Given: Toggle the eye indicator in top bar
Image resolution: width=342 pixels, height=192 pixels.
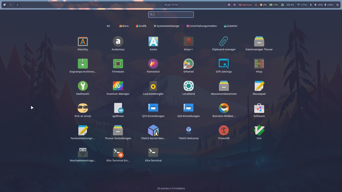Looking at the screenshot, I should (x=235, y=5).
